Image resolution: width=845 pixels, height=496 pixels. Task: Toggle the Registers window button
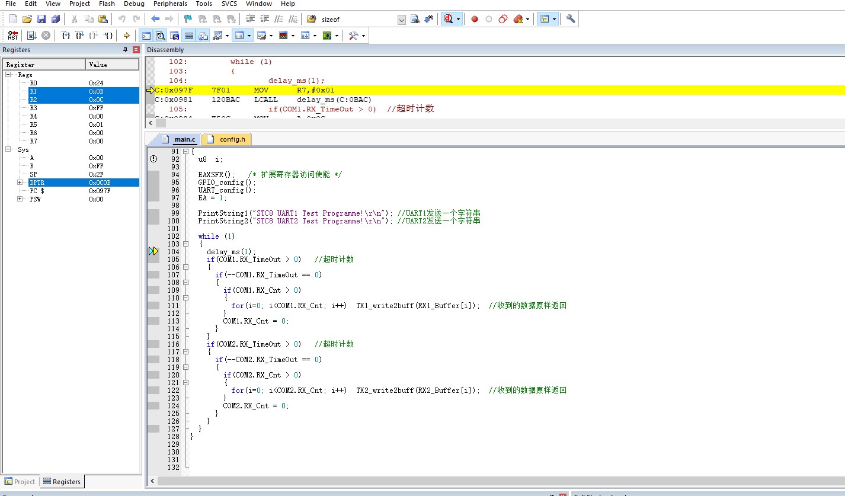coord(189,36)
